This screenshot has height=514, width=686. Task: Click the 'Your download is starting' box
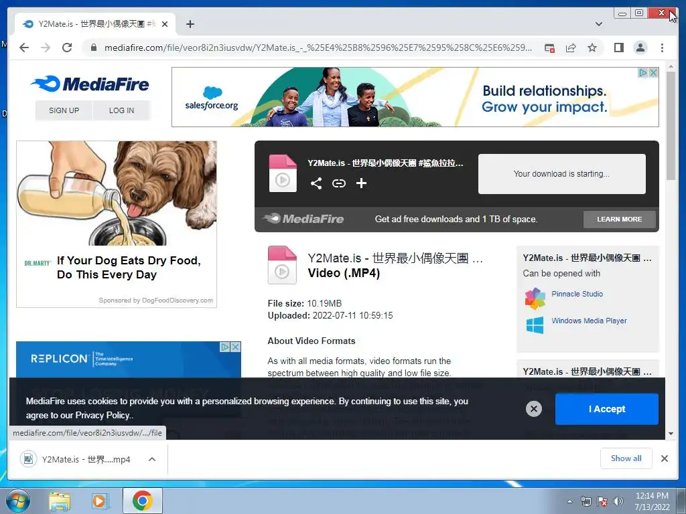pyautogui.click(x=562, y=174)
